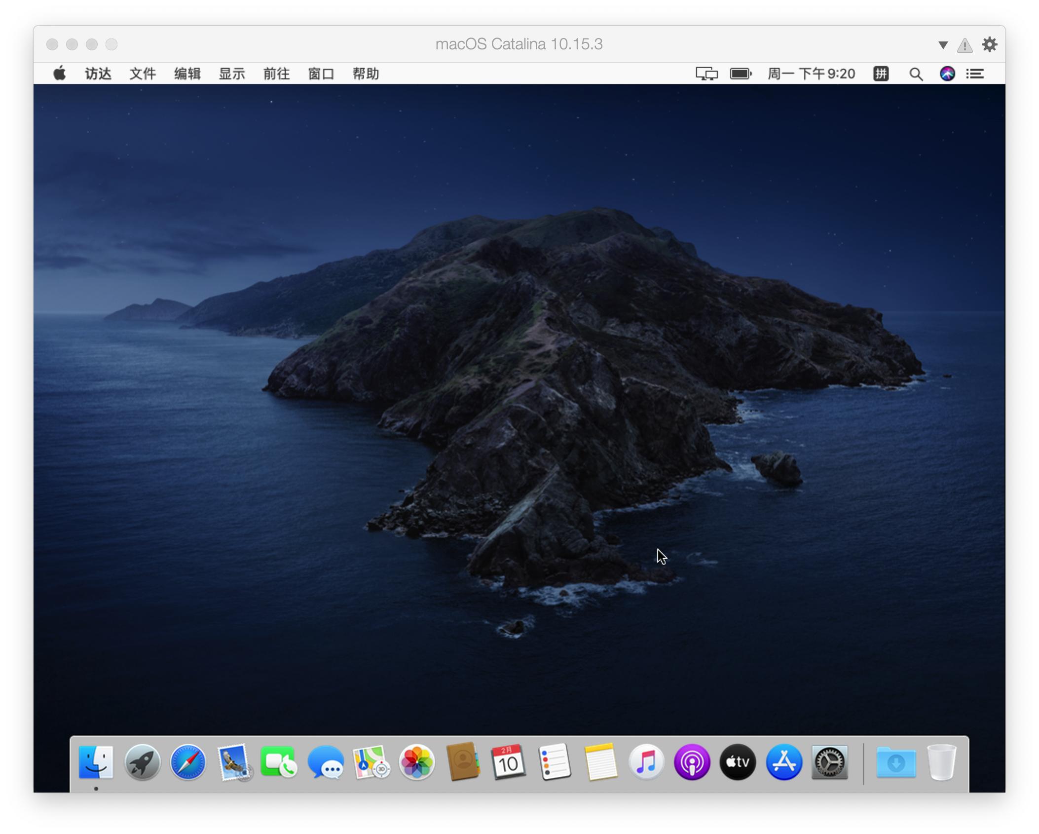Image resolution: width=1039 pixels, height=834 pixels.
Task: Open the Podcasts app
Action: point(692,762)
